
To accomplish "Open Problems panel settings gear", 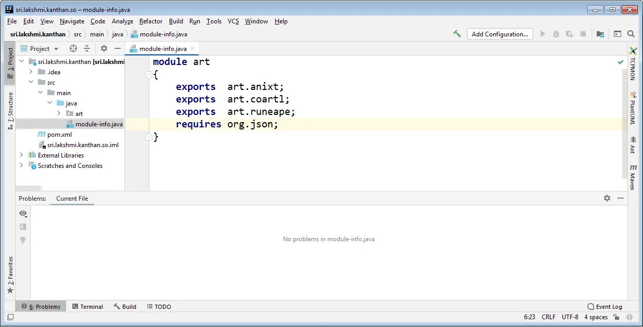I will (607, 198).
